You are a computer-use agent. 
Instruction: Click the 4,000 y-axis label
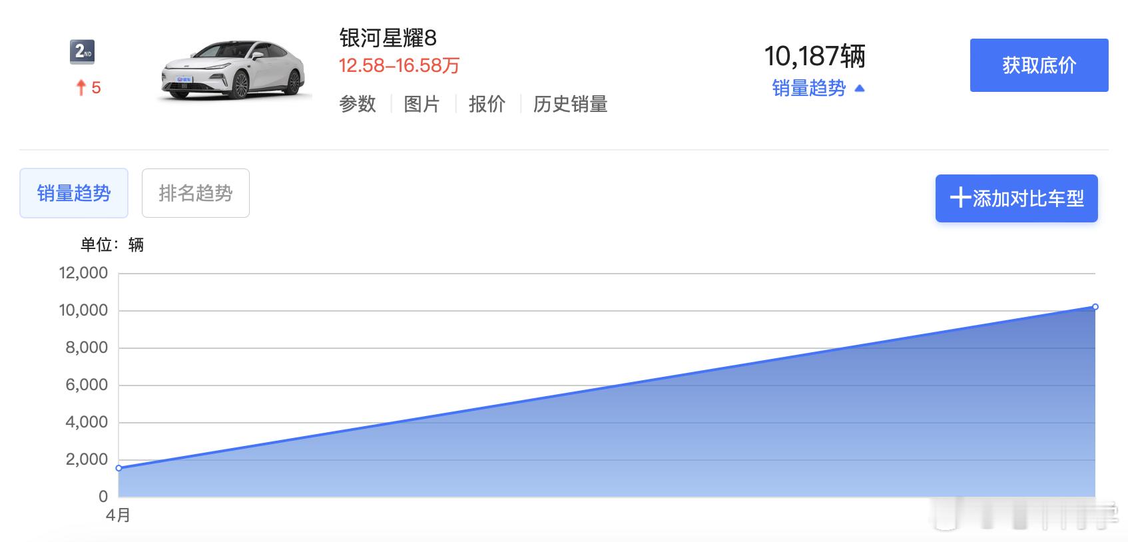pyautogui.click(x=87, y=422)
